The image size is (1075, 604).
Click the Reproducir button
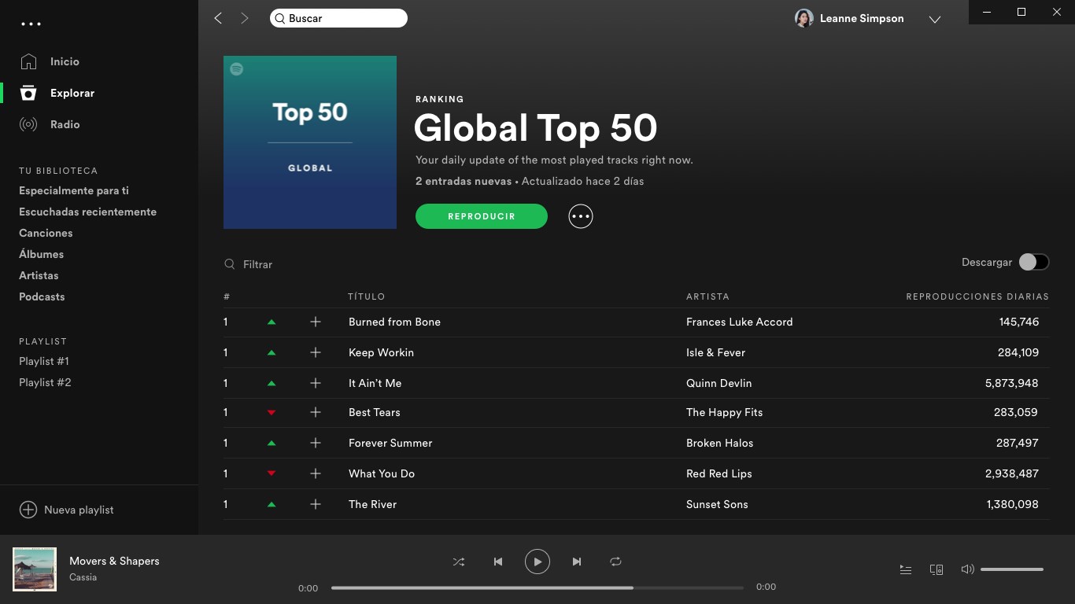click(x=482, y=216)
